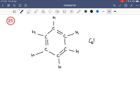Toggle read-only mode icon

point(14,12)
